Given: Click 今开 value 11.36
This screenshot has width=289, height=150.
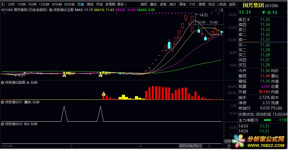Looking at the screenshot, I should click(x=265, y=71).
